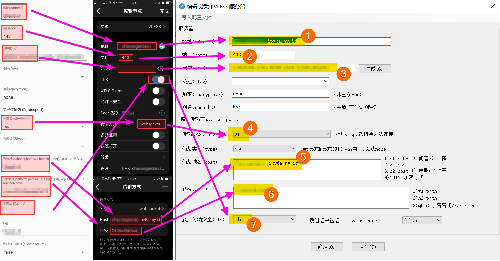
Task: Open the 类型 VLESS selection row
Action: coord(133,26)
